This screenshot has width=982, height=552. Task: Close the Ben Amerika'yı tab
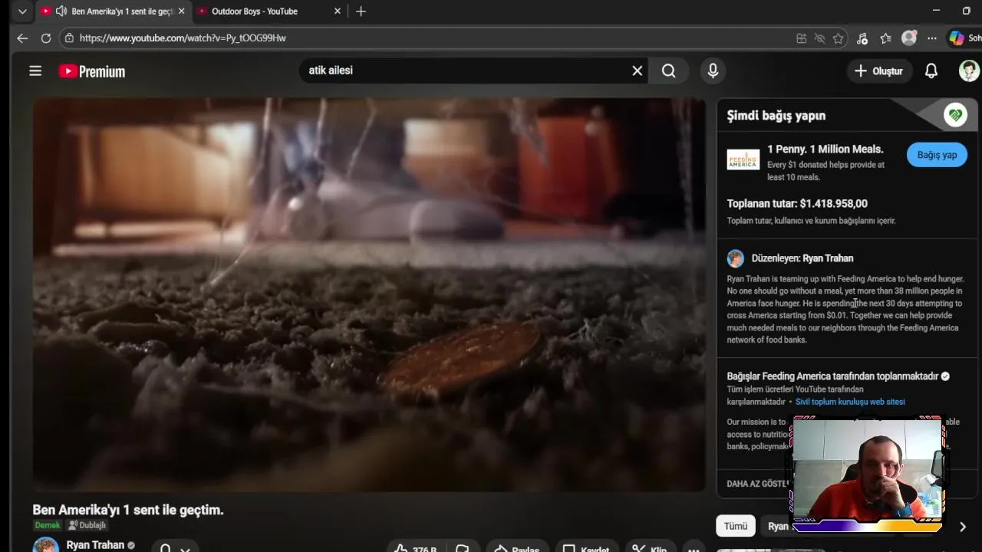coord(181,11)
